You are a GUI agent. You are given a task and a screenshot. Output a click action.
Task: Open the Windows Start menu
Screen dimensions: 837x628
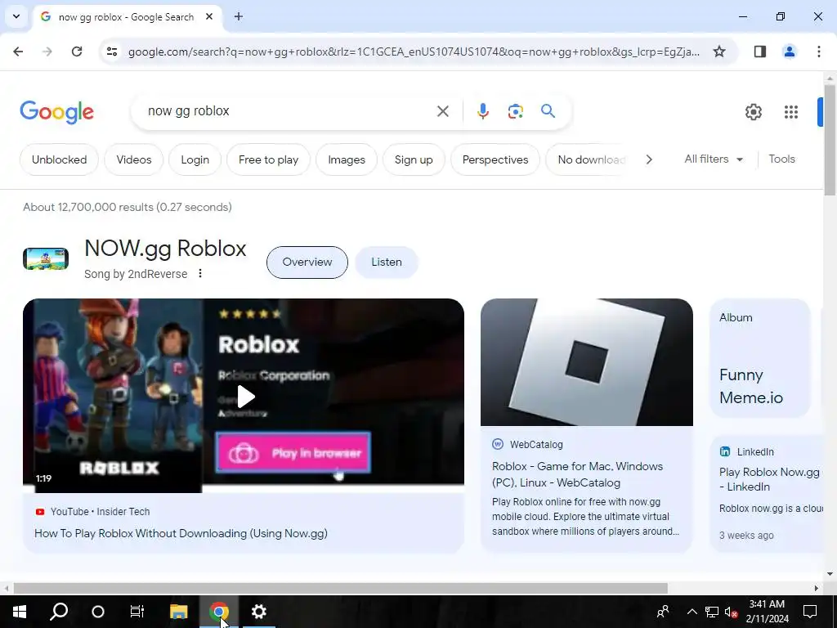(x=20, y=612)
